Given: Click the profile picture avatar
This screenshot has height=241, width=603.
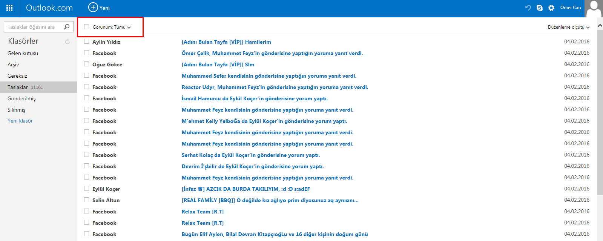Looking at the screenshot, I should [594, 9].
